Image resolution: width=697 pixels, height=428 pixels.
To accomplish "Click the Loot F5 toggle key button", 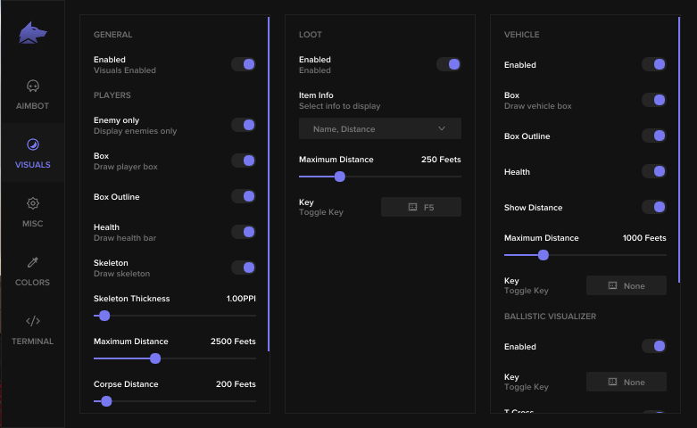I will [421, 207].
